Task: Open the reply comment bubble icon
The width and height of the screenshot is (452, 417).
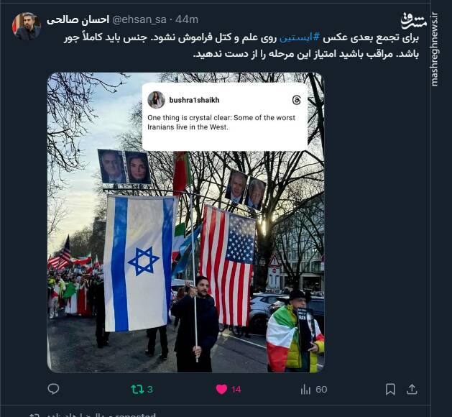Action: point(53,389)
